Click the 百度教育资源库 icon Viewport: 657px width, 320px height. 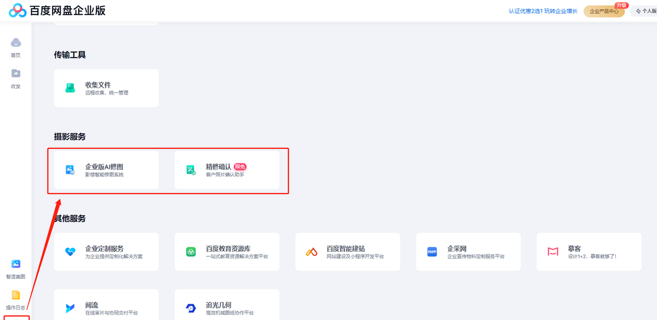(x=191, y=252)
